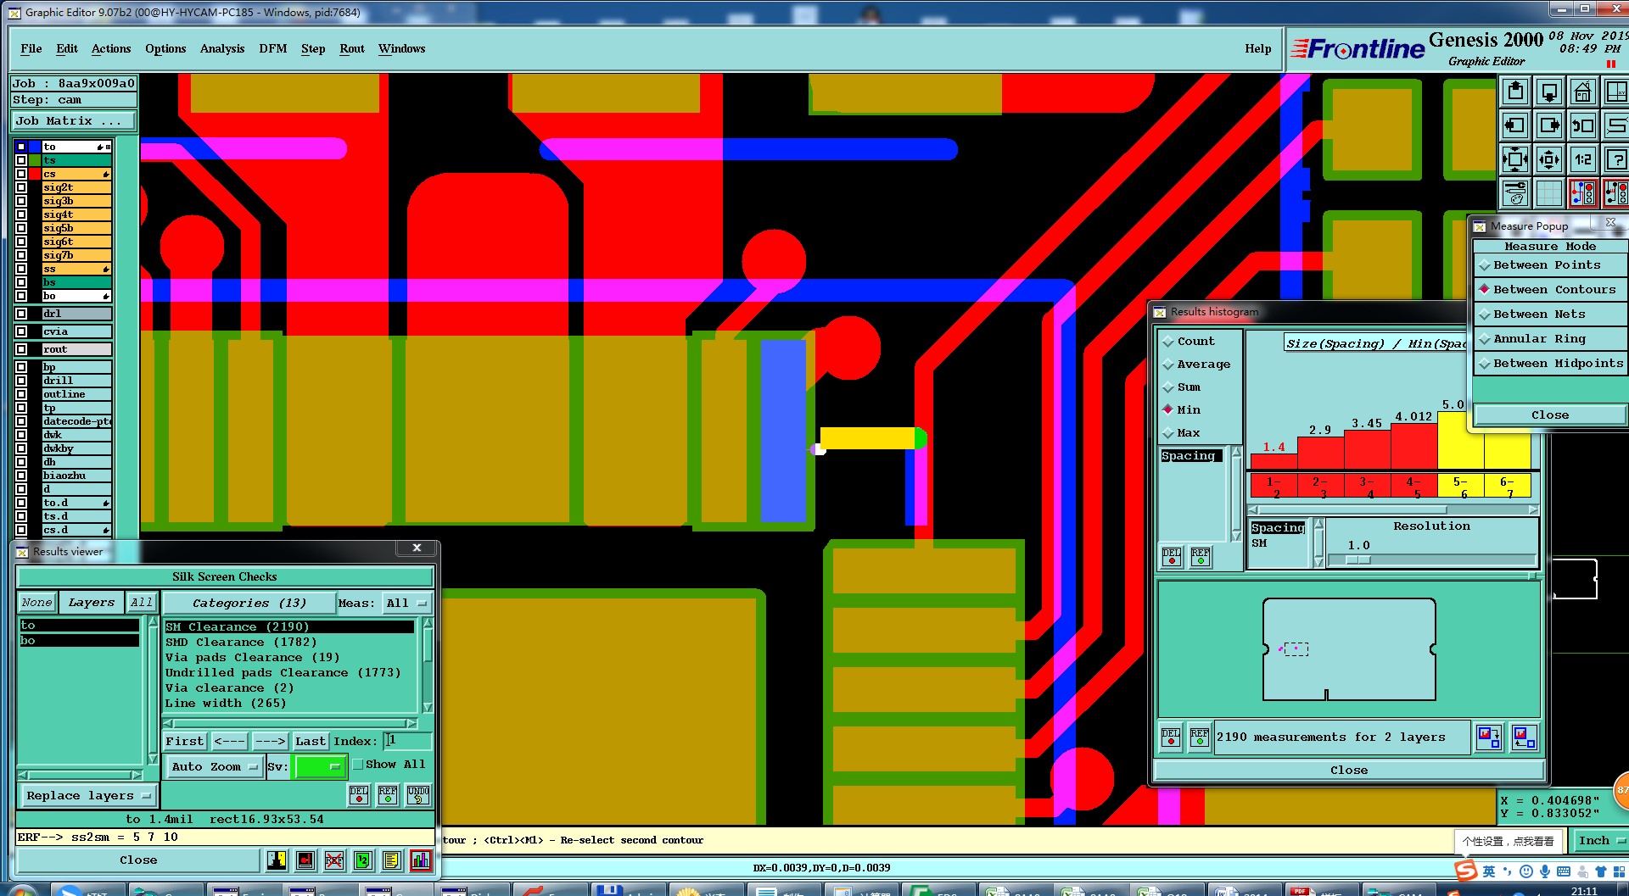Screen dimensions: 1629x896
Task: Click the board thumbnail preview in histogram
Action: coord(1348,648)
